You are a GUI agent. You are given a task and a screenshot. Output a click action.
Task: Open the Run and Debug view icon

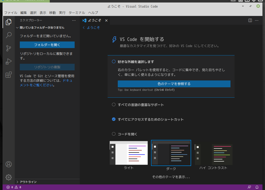pos(8,61)
